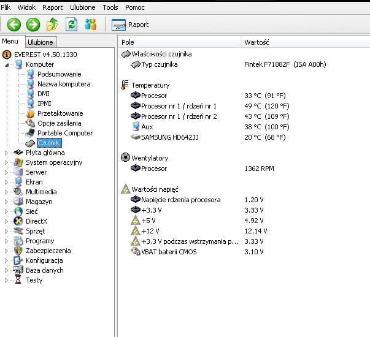Open the Raport menu in menu bar
Screen dimensions: 370x337
click(52, 7)
